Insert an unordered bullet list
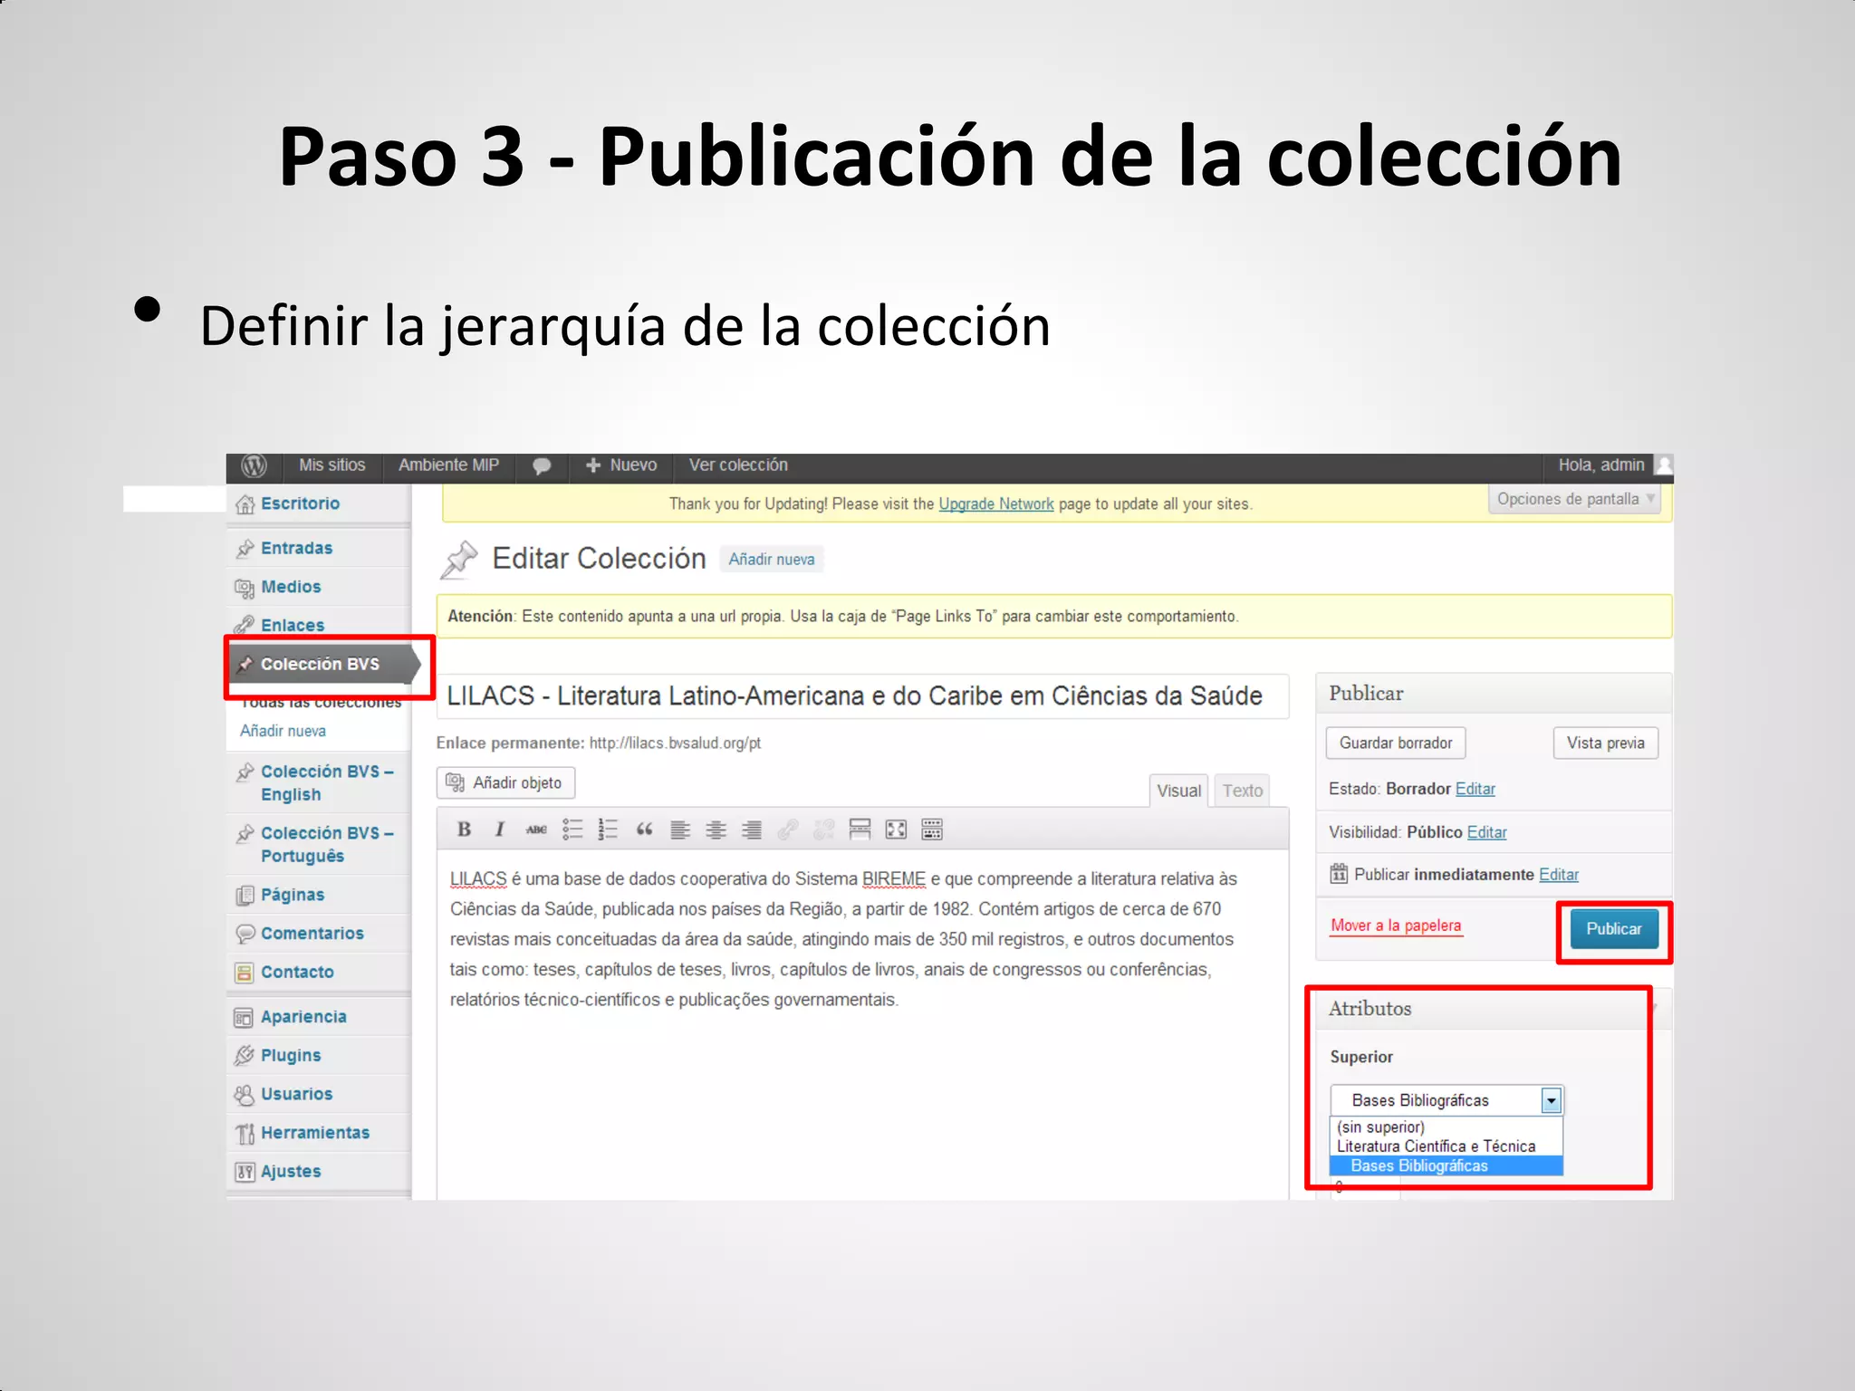Screen dimensions: 1855x1391 [x=572, y=830]
